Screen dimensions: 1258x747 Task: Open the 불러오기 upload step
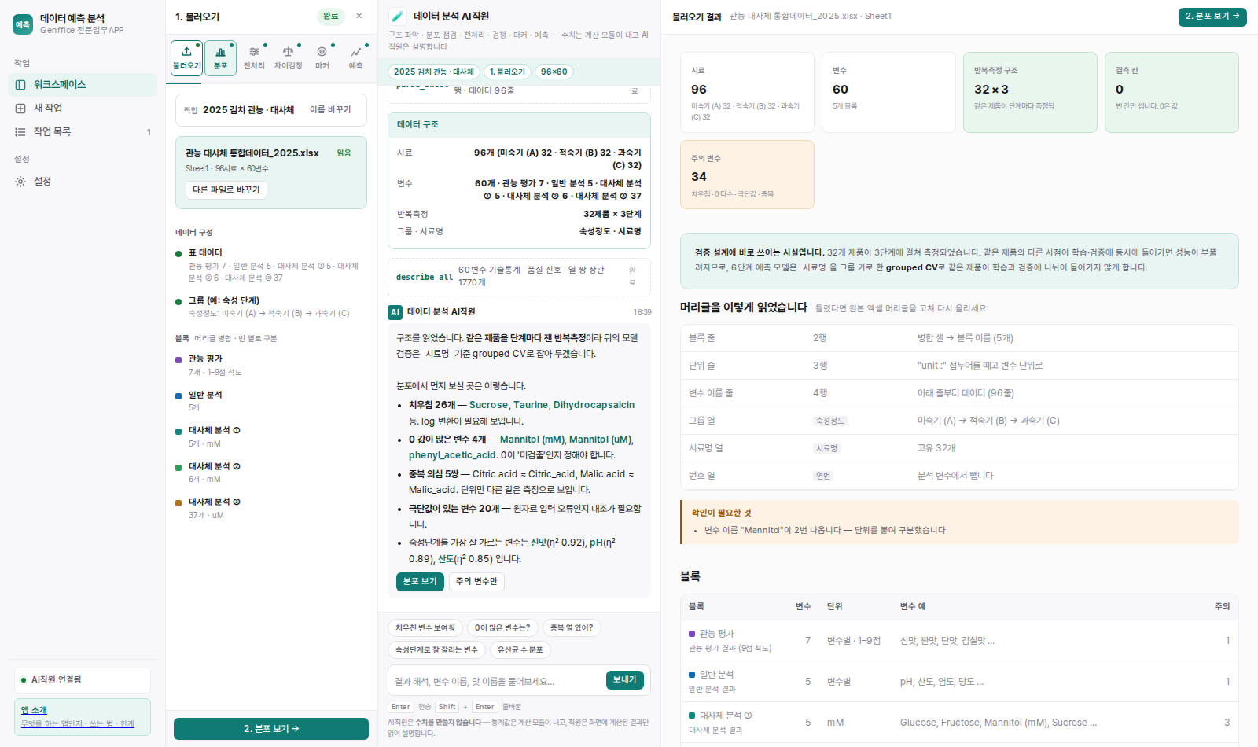point(187,57)
